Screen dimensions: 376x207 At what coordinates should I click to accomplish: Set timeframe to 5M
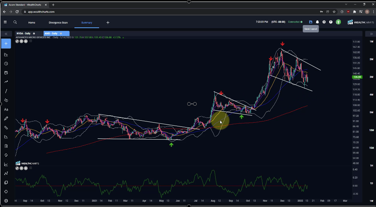coord(371,112)
